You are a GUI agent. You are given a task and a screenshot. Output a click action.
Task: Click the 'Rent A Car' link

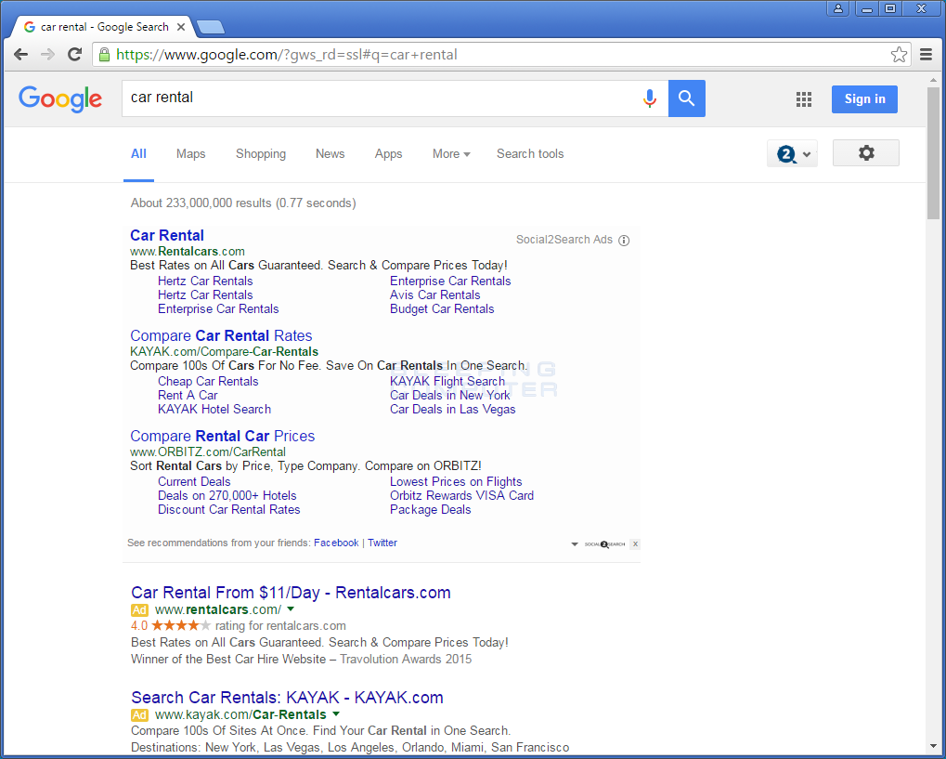(x=188, y=395)
